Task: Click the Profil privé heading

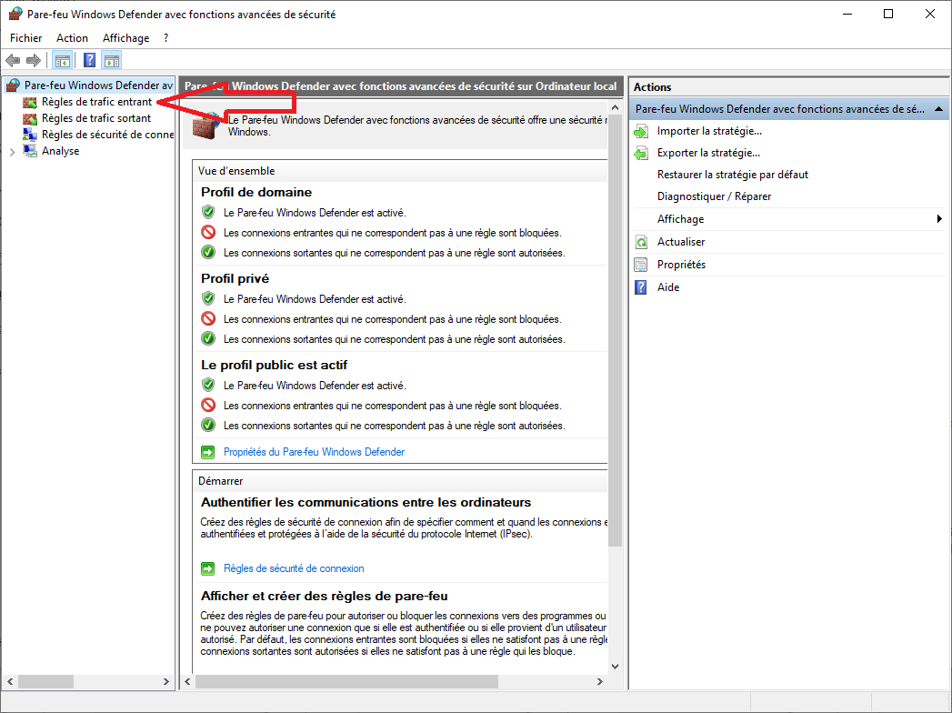Action: [235, 279]
